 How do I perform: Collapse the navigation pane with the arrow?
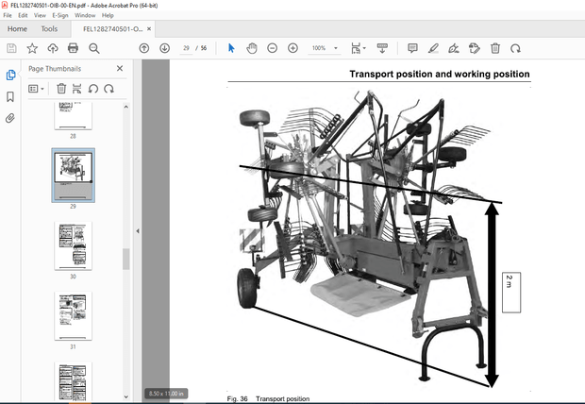point(138,231)
